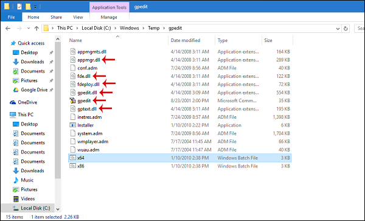Screen dimensions: 365x221
Task: Open the recent locations dropdown arrow
Action: 29,28
